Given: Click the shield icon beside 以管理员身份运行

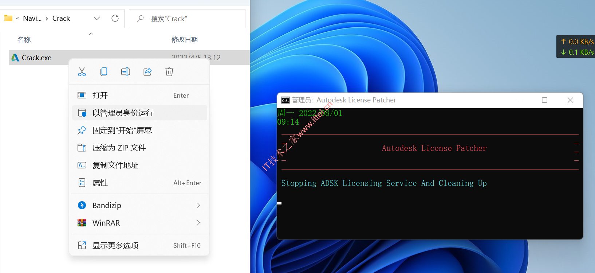Looking at the screenshot, I should [82, 113].
